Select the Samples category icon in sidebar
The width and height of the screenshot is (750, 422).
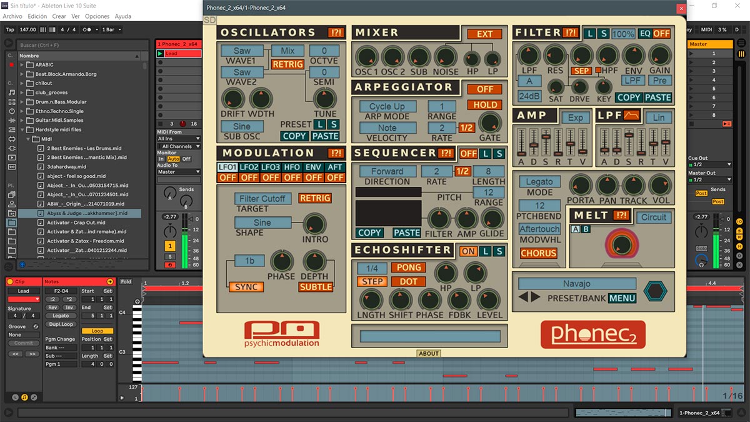[12, 167]
